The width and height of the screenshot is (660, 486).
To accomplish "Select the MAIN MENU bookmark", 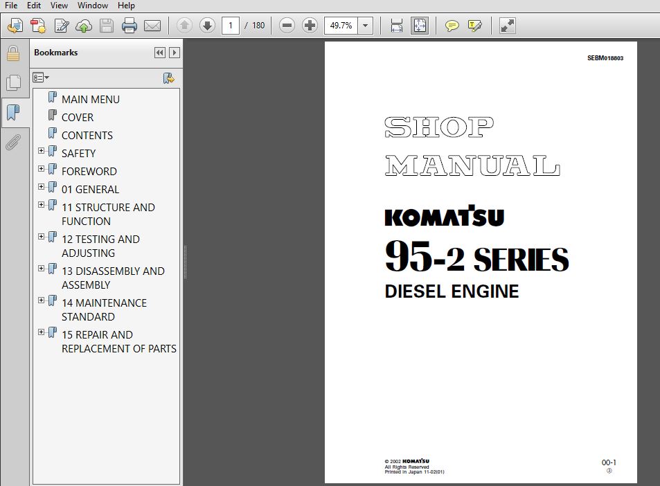I will point(91,99).
